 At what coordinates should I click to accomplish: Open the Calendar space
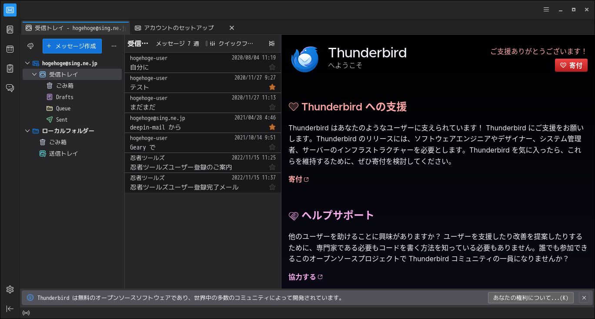10,49
